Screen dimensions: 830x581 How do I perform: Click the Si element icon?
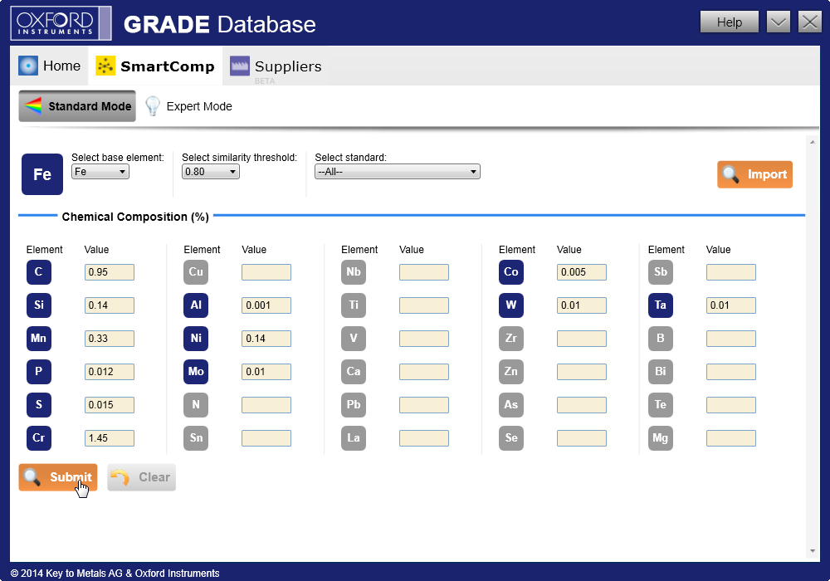pos(39,305)
